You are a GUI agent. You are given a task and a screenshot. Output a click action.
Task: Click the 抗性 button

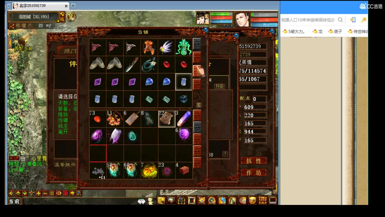(x=254, y=161)
